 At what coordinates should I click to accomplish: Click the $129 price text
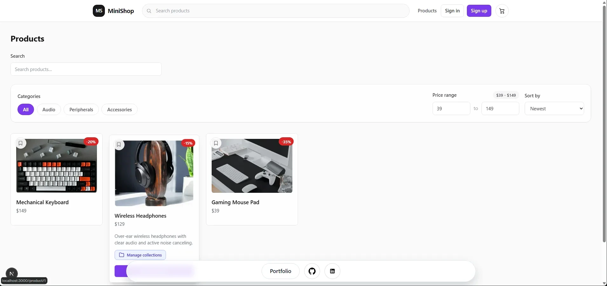119,224
